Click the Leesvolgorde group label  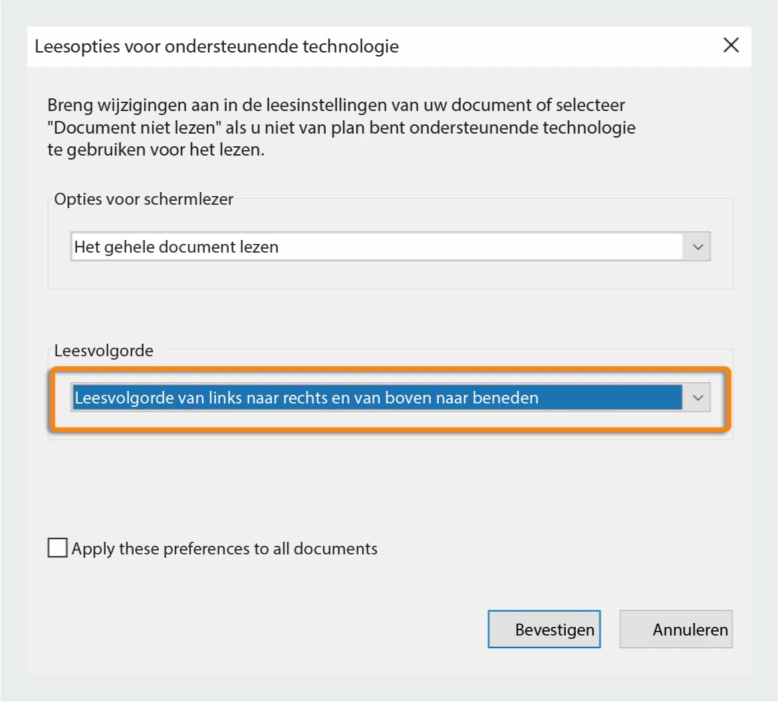[x=104, y=351]
